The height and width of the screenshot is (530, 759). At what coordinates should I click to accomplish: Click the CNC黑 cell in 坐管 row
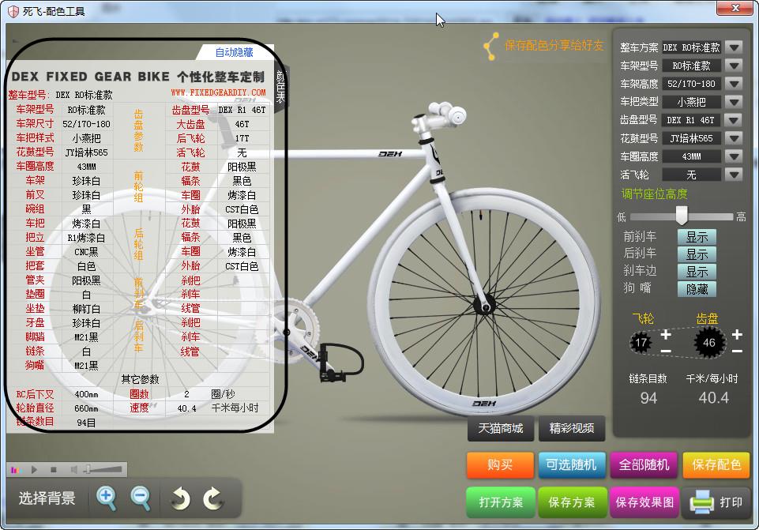(86, 252)
